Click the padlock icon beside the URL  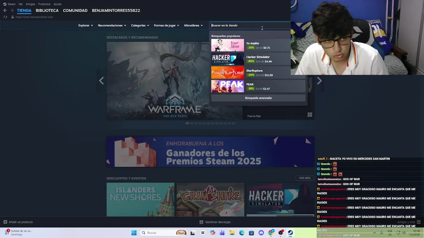point(13,17)
